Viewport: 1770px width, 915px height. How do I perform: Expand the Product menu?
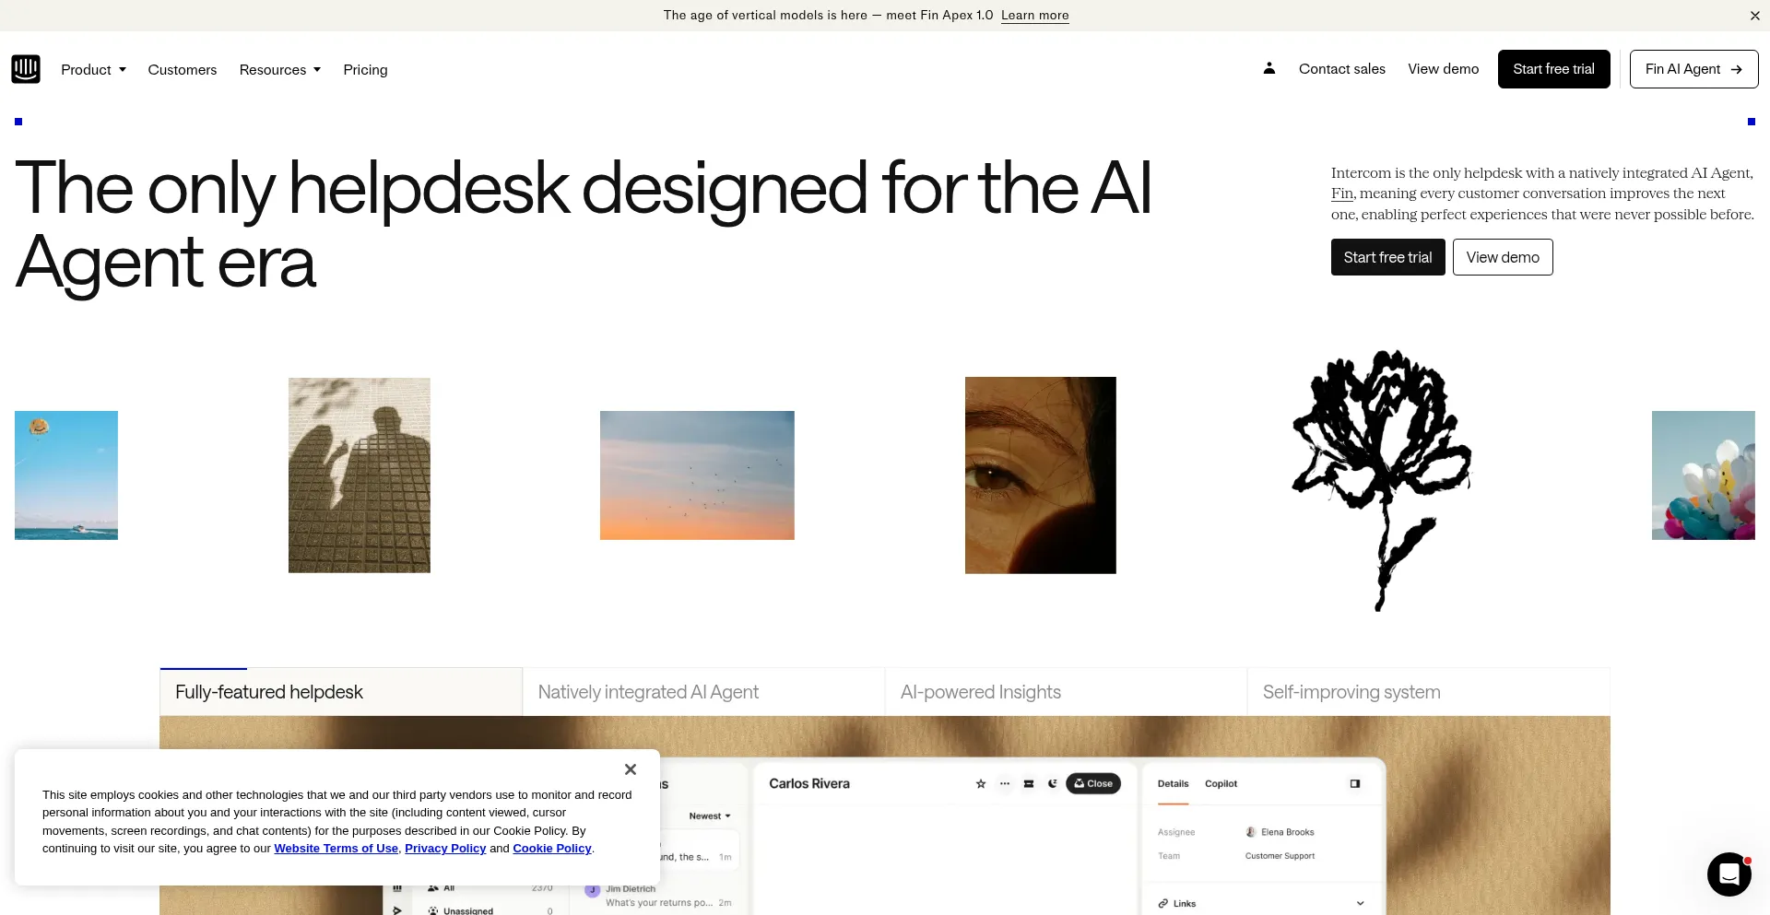point(93,70)
